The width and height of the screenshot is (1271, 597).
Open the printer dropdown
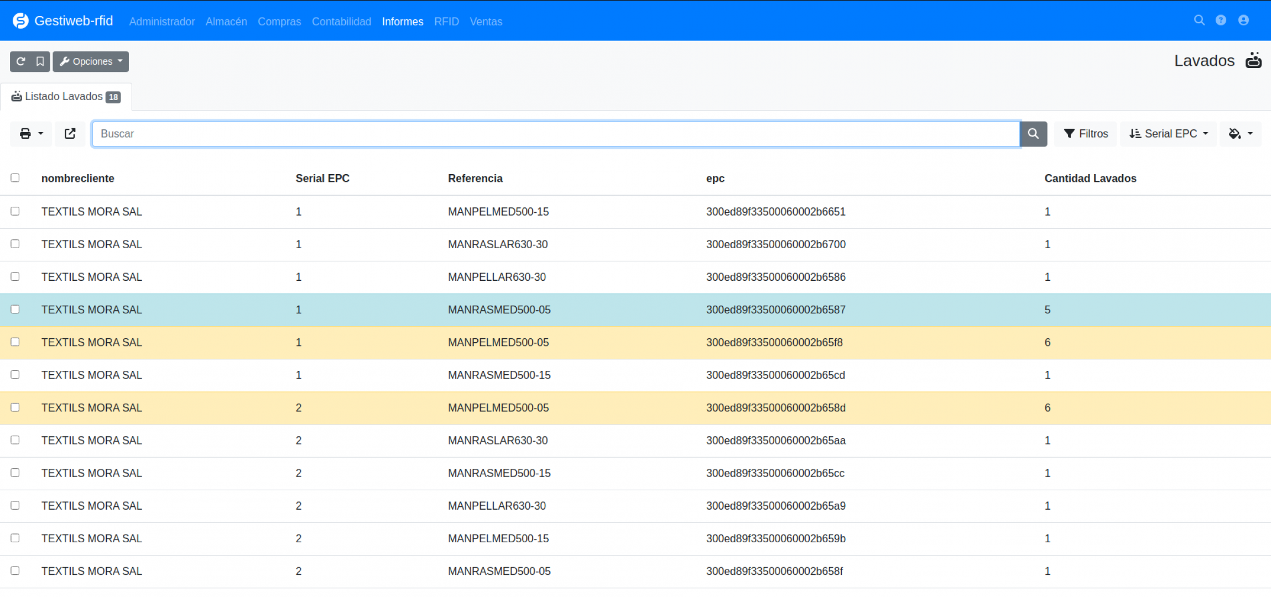click(x=31, y=134)
